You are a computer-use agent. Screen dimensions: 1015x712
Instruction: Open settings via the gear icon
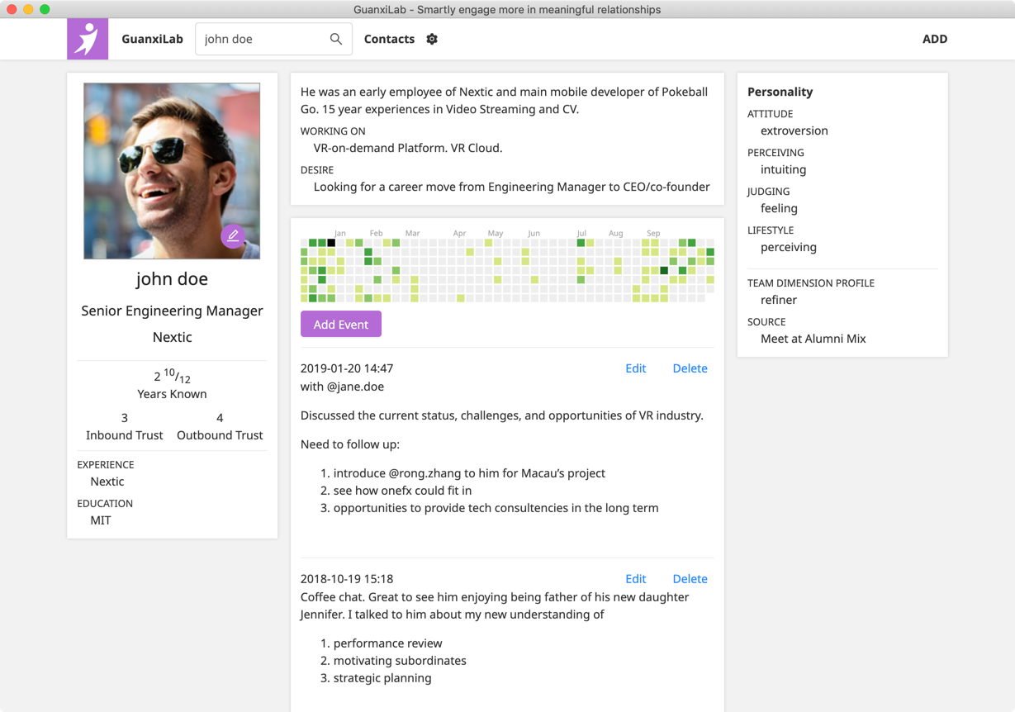(432, 39)
